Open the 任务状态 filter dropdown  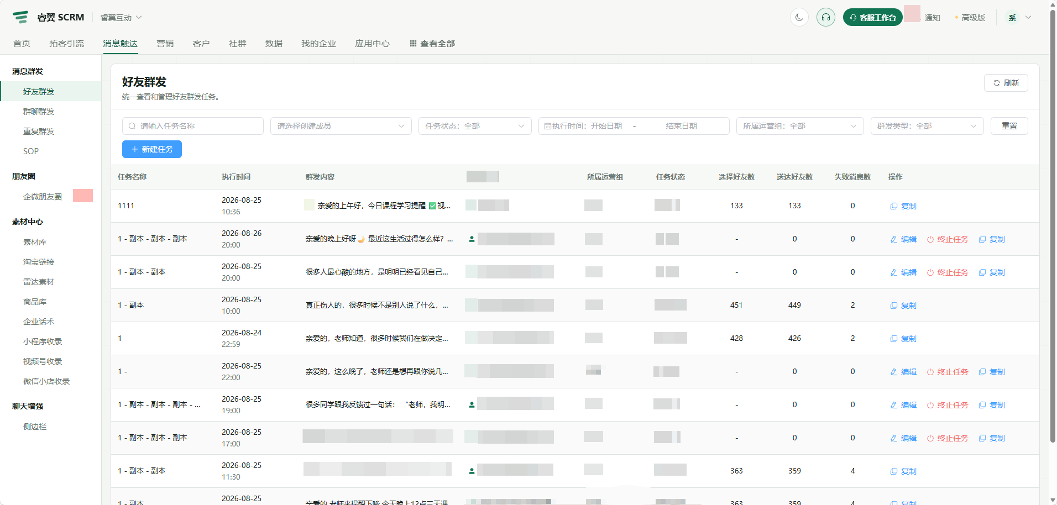[x=475, y=126]
